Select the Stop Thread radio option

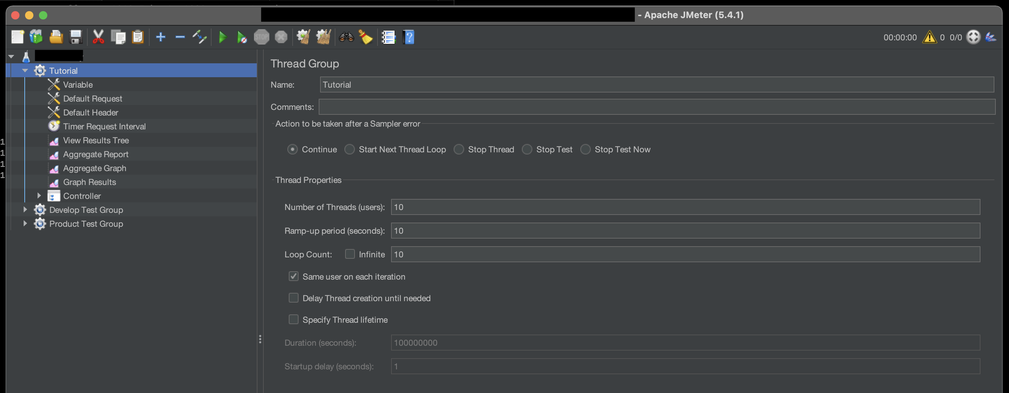tap(459, 150)
